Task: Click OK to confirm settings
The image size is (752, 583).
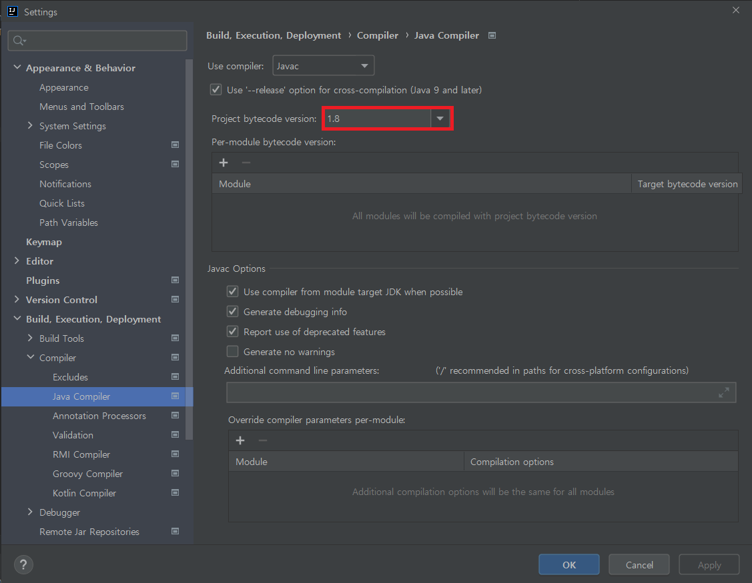Action: (569, 564)
